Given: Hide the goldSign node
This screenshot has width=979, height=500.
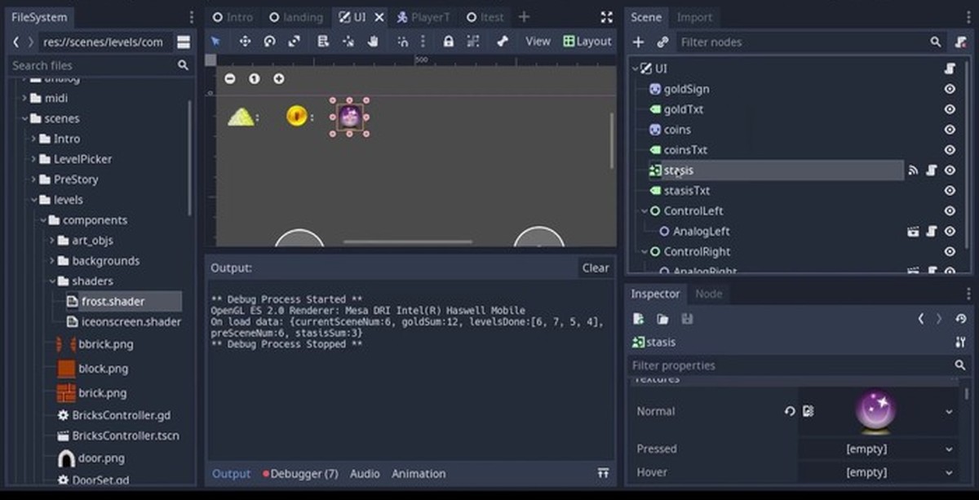Looking at the screenshot, I should 949,89.
